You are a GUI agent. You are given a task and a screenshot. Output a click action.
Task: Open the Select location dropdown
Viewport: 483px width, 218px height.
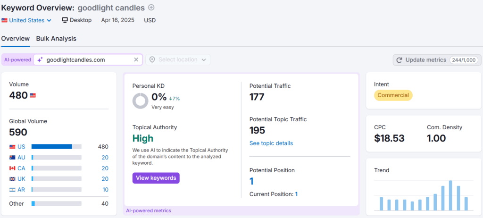178,60
